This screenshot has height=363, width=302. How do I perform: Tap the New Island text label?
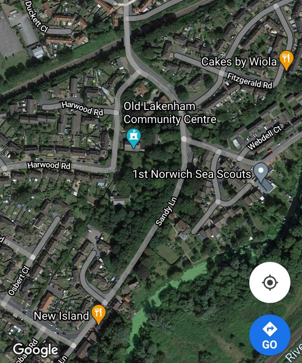61,316
